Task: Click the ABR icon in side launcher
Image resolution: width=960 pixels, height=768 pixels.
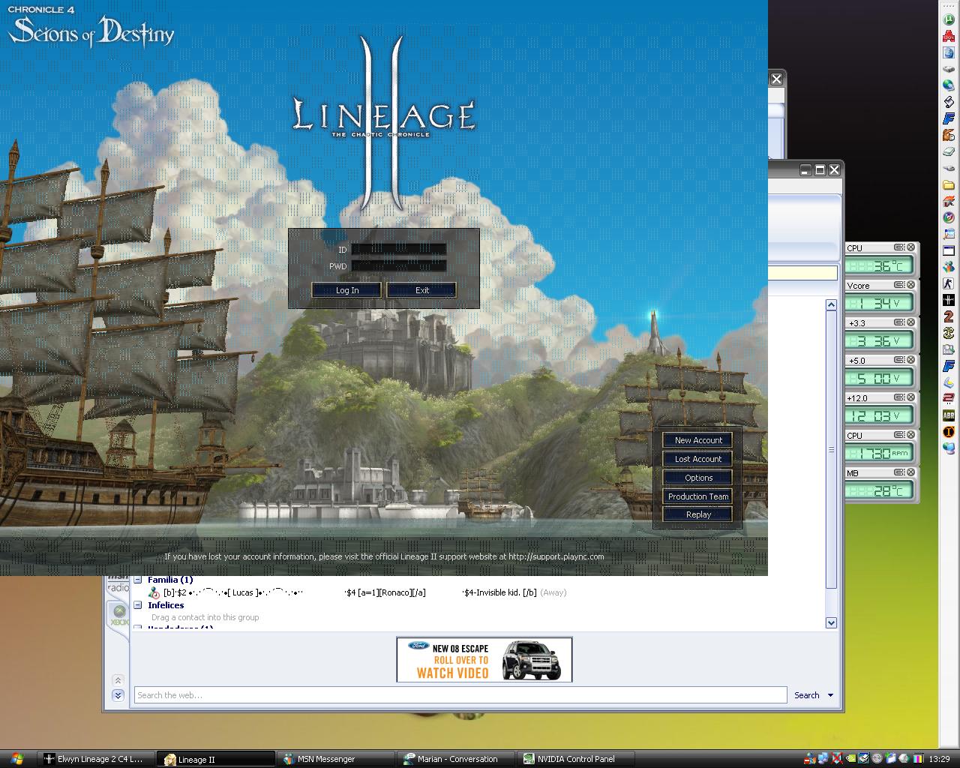Action: coord(949,415)
